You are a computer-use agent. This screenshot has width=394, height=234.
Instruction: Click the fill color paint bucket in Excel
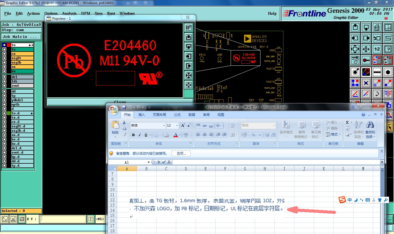(x=167, y=135)
